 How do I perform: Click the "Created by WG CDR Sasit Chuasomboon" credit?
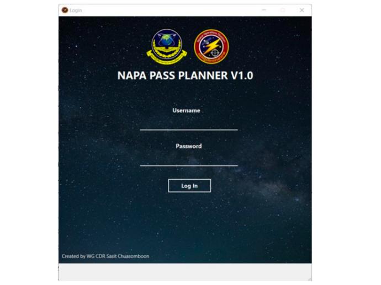pos(105,256)
